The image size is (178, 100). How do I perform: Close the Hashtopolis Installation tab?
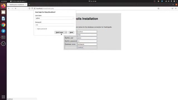26,5
